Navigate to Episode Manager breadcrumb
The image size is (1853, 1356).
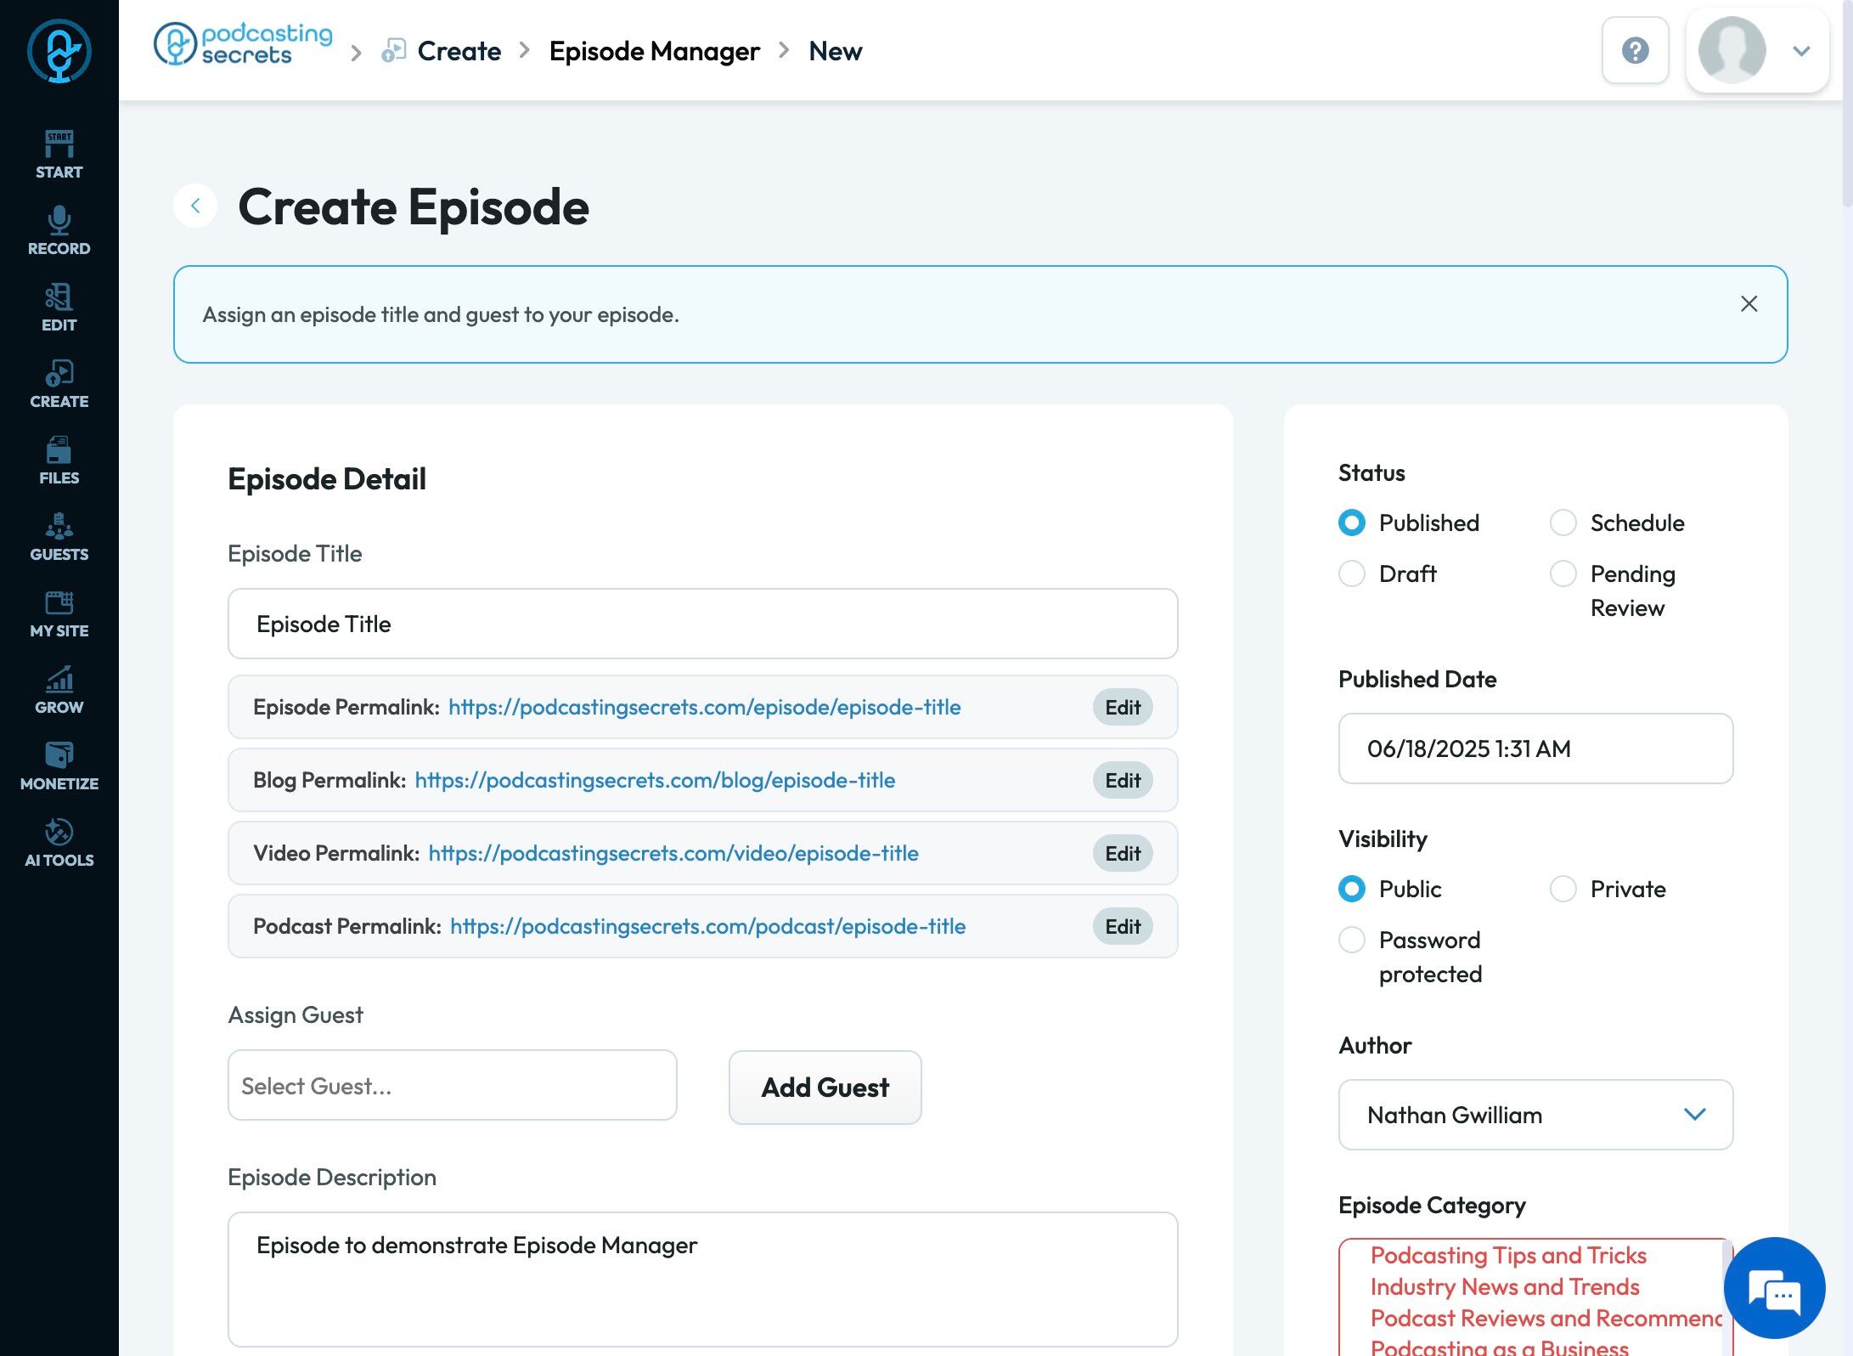[x=654, y=51]
